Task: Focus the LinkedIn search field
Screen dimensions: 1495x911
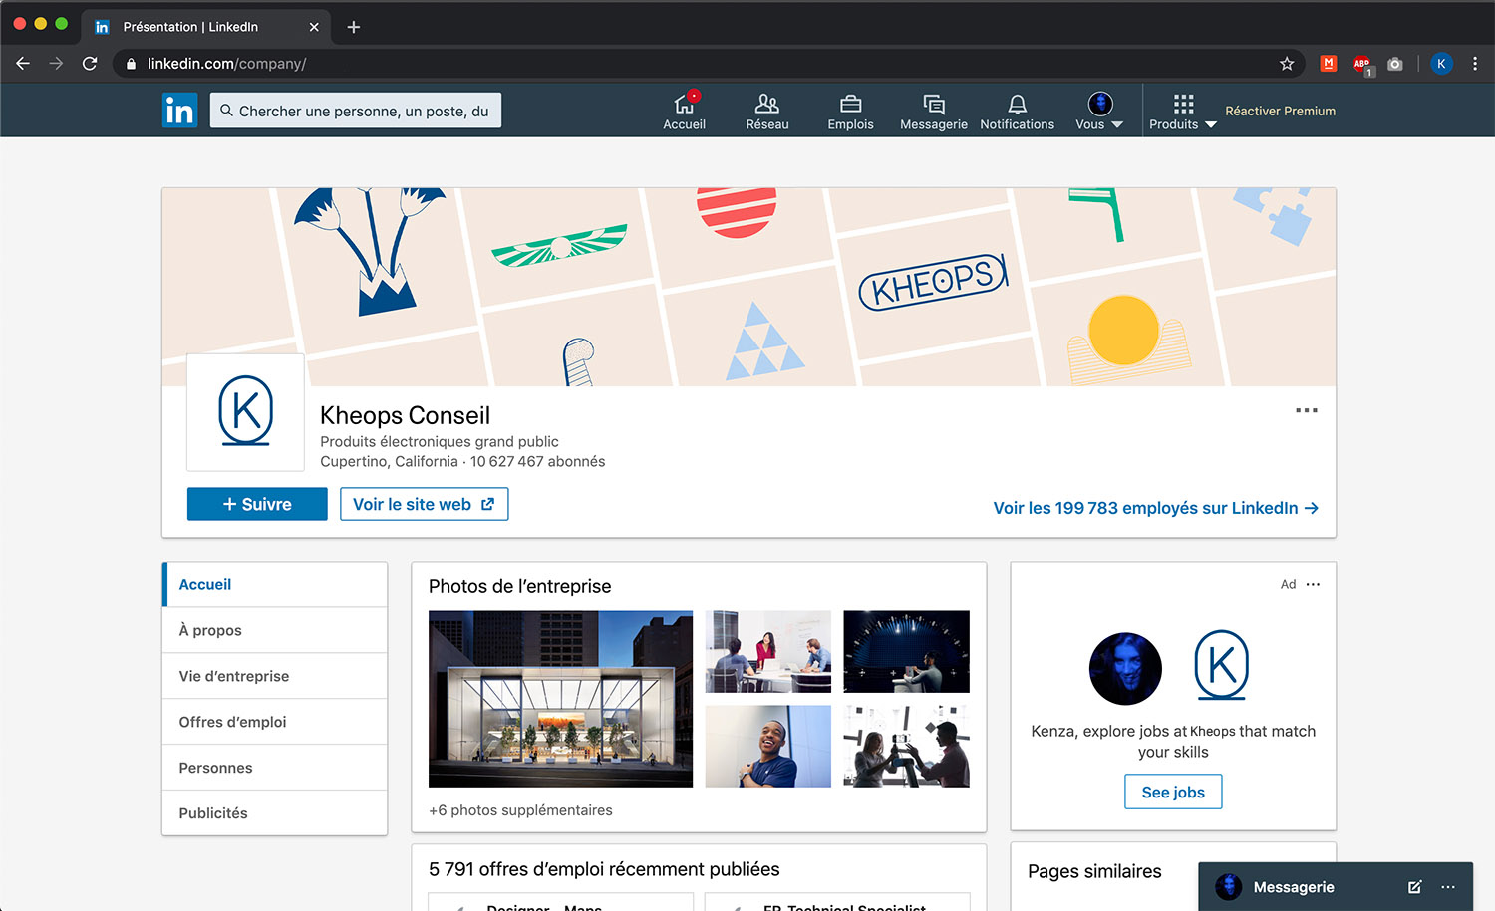Action: (356, 111)
